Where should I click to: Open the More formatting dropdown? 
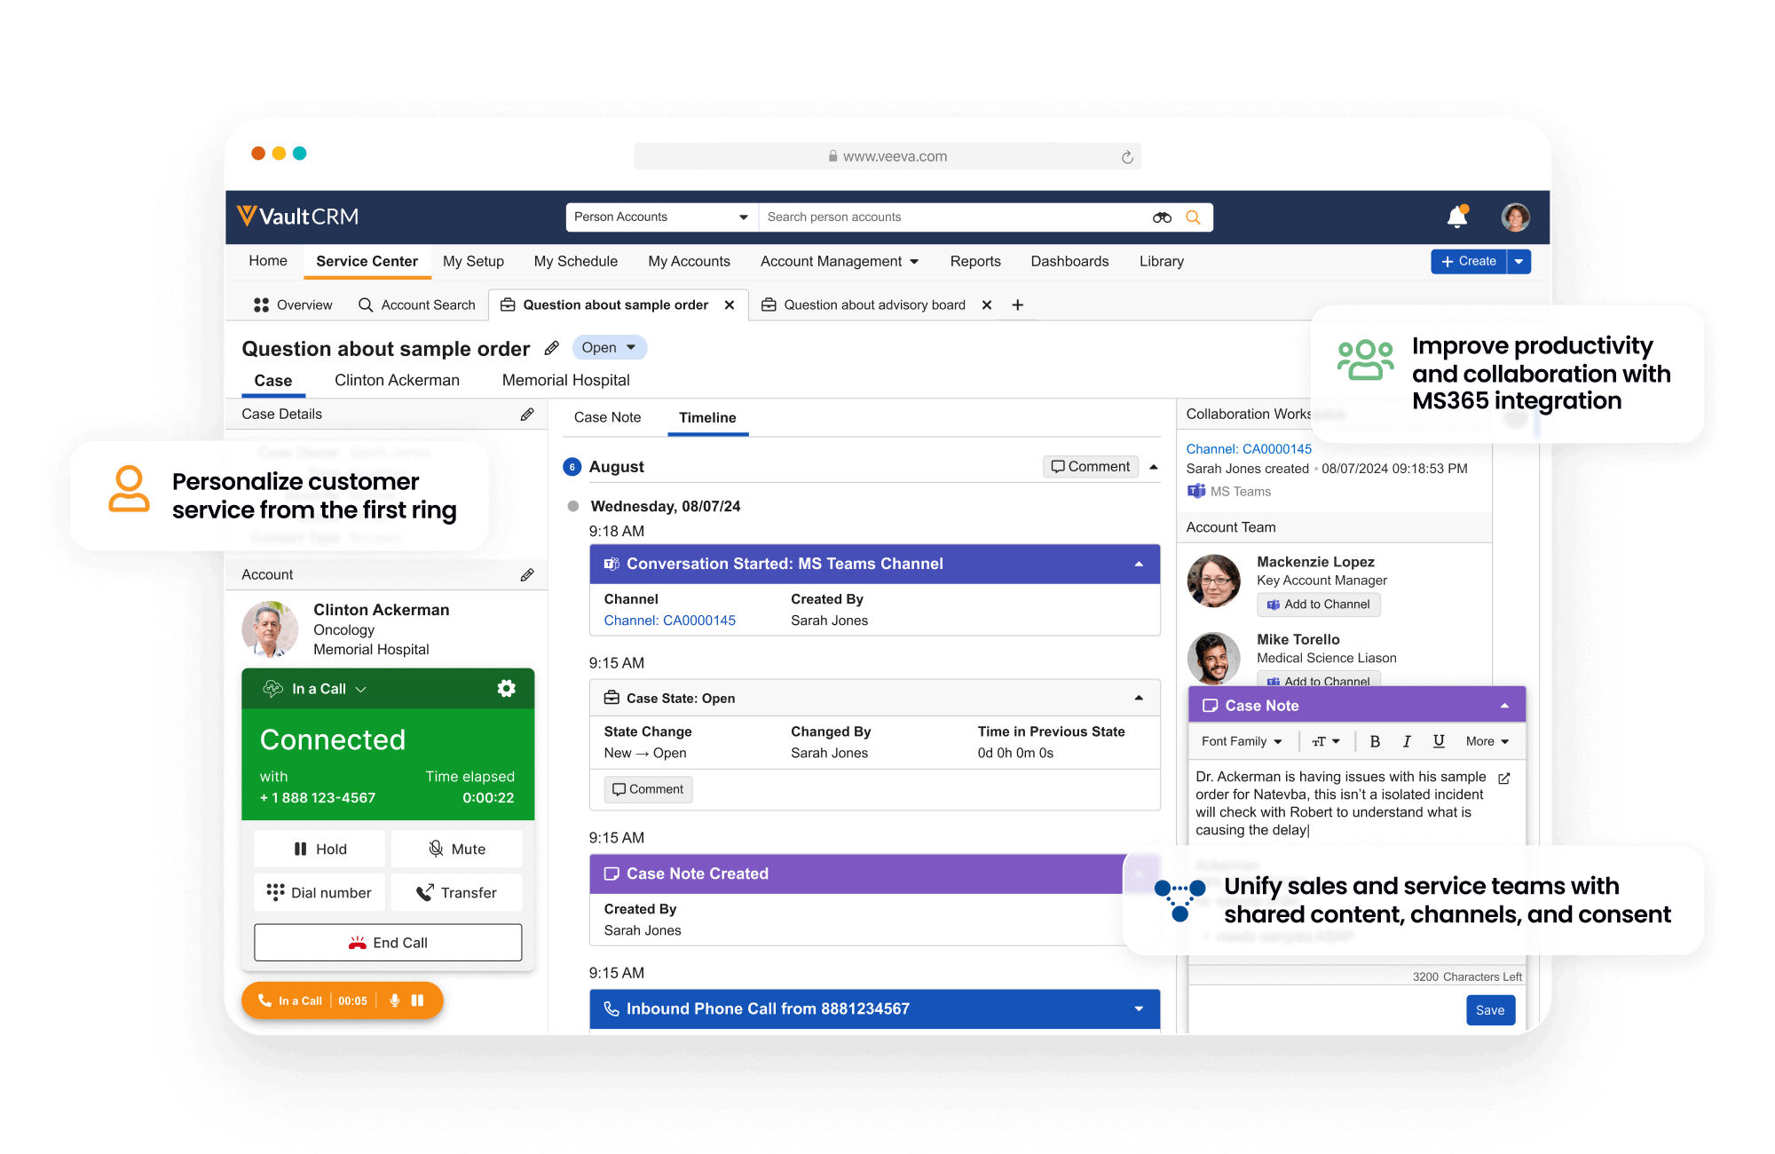[x=1487, y=742]
